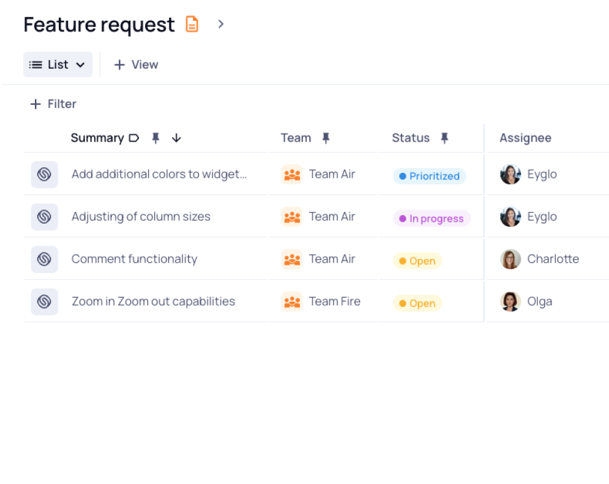Expand the breadcrumb chevron after Feature request

click(220, 24)
